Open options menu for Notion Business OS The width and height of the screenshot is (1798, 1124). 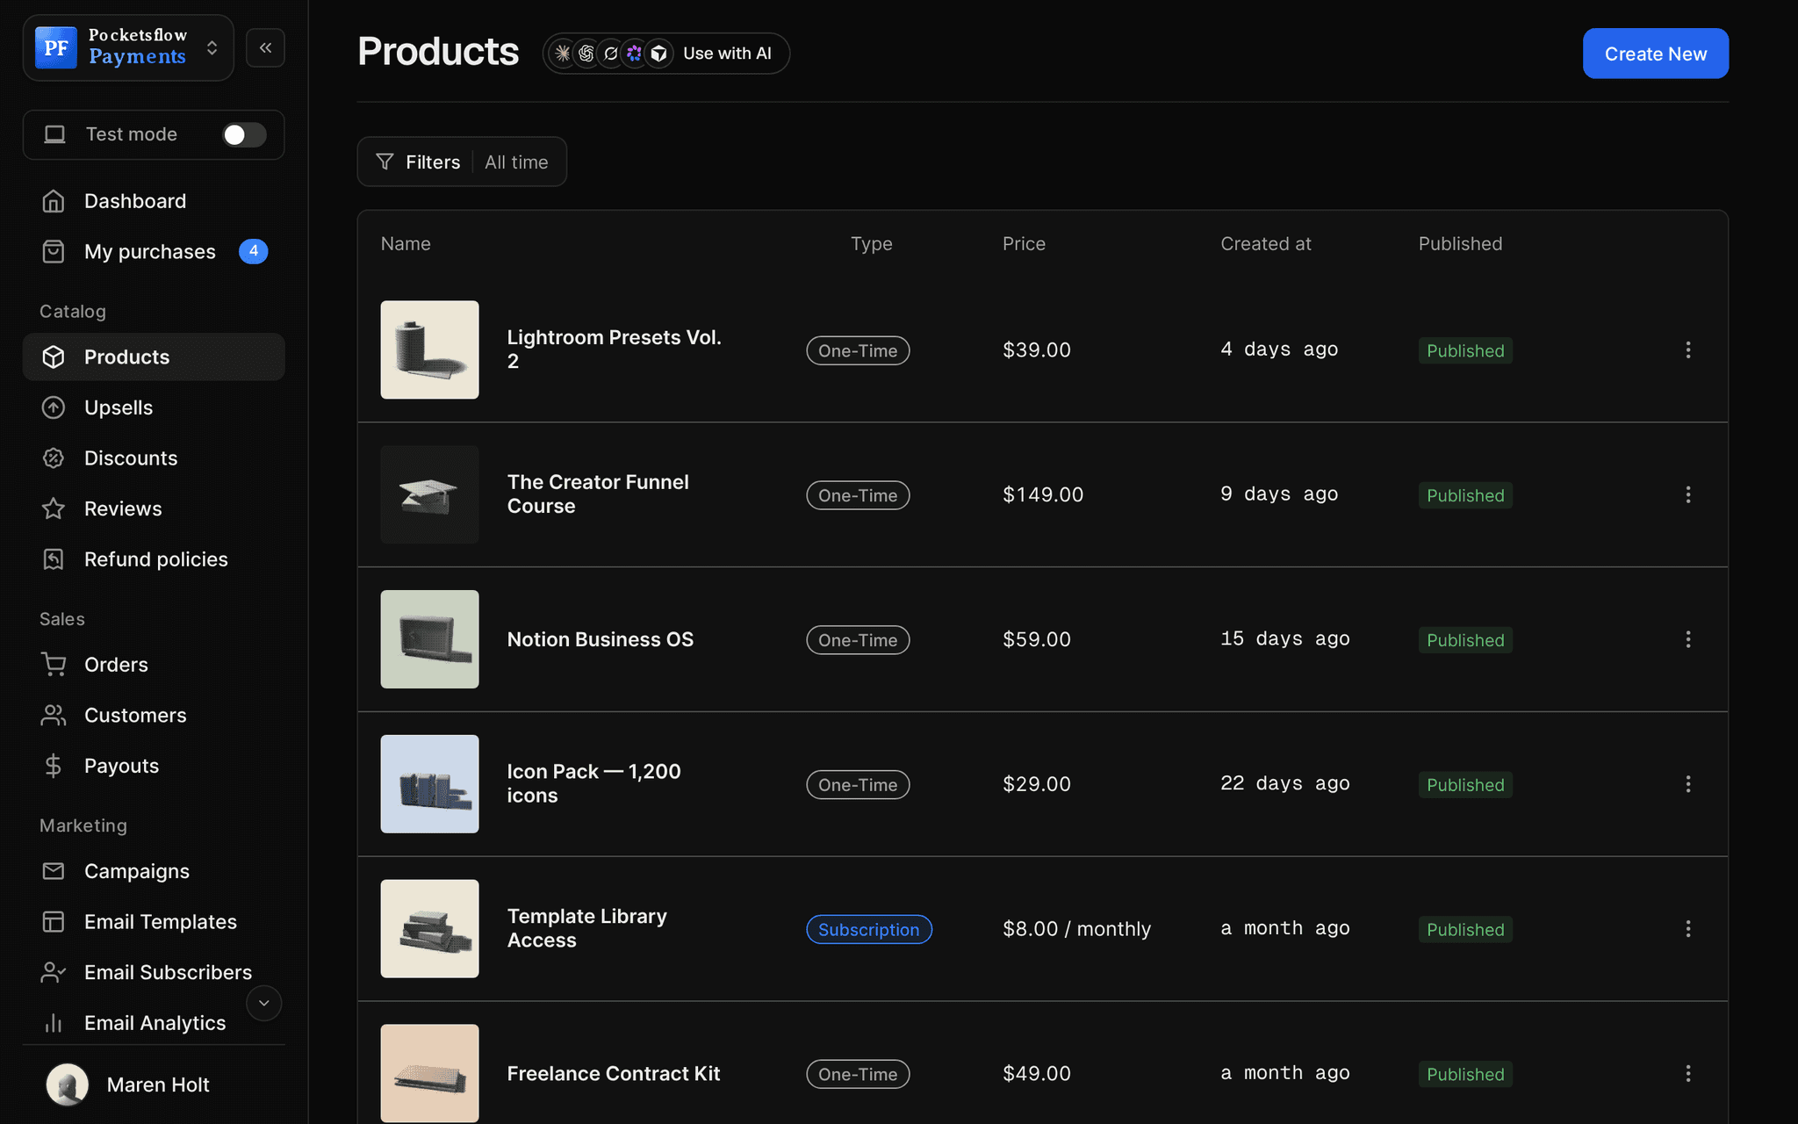click(x=1687, y=639)
